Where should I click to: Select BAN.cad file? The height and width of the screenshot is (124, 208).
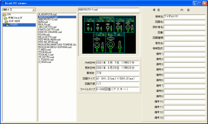(43, 22)
